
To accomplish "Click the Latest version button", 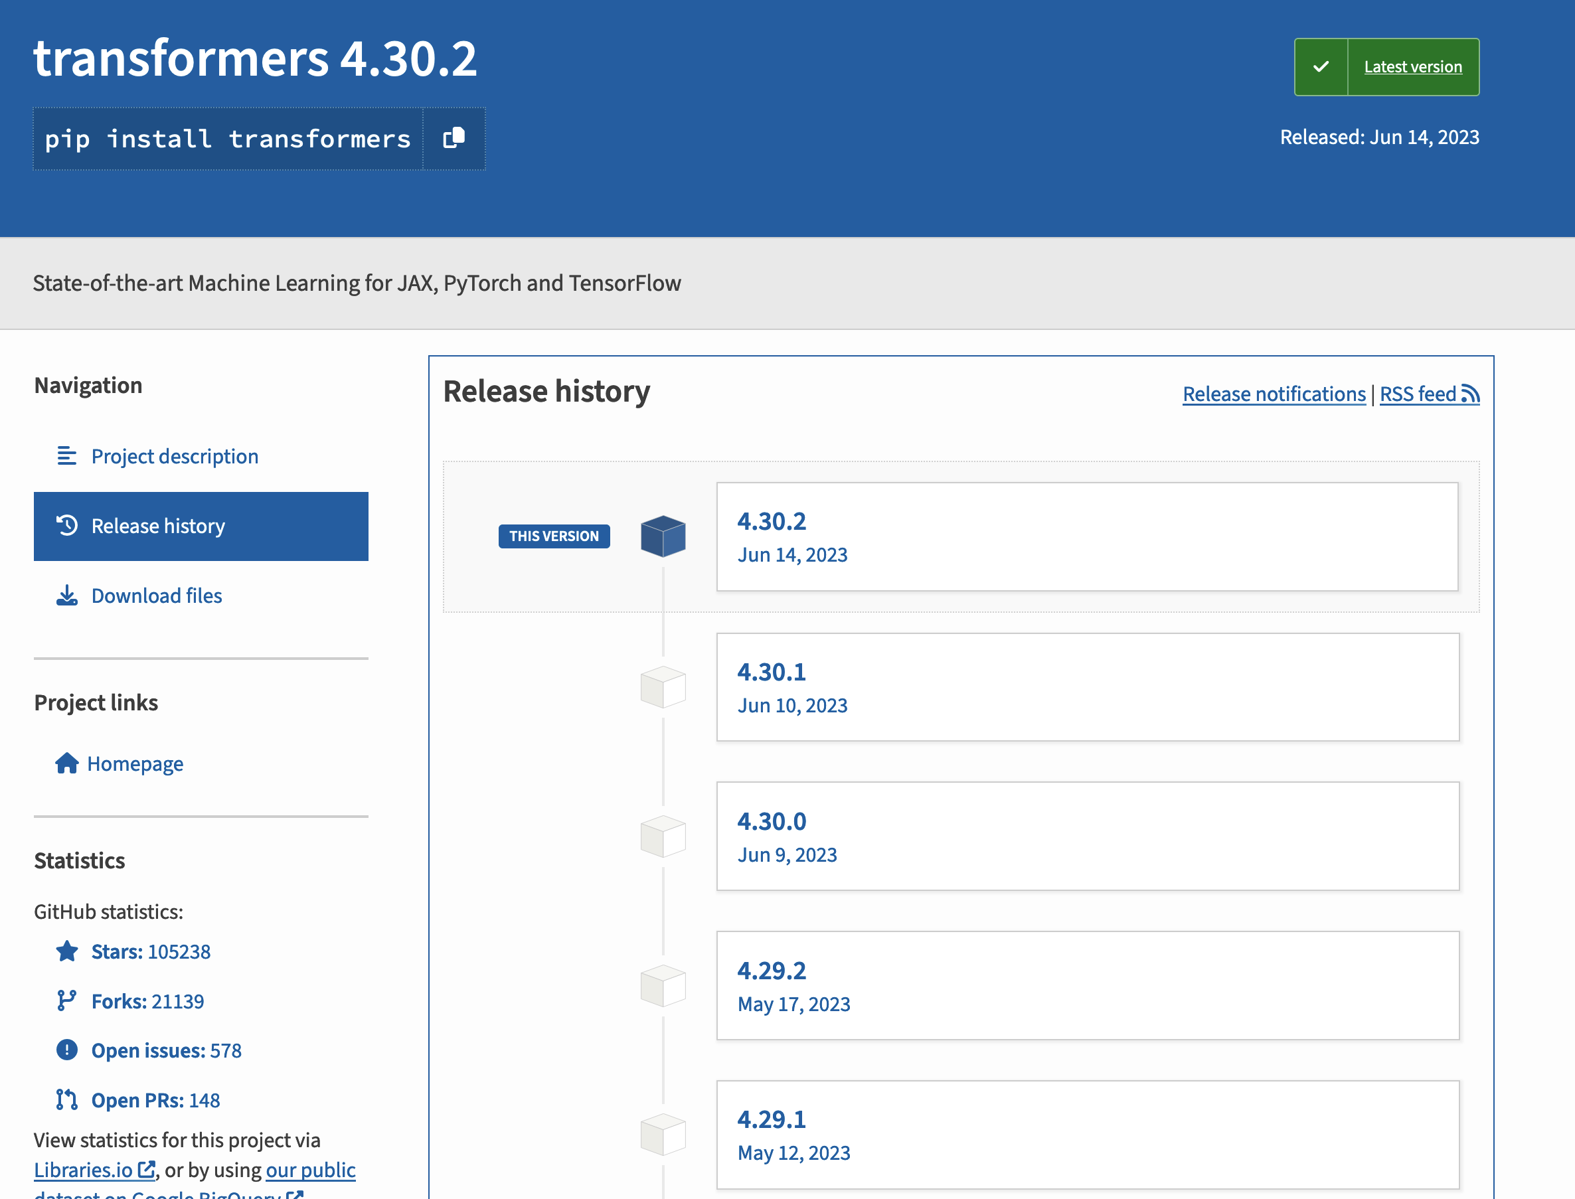I will coord(1413,66).
